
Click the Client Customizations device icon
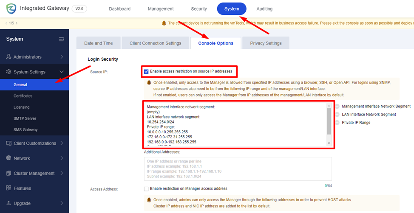click(9, 143)
